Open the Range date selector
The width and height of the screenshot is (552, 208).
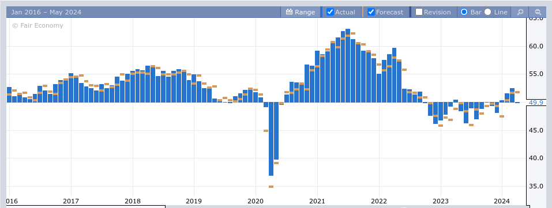(301, 12)
